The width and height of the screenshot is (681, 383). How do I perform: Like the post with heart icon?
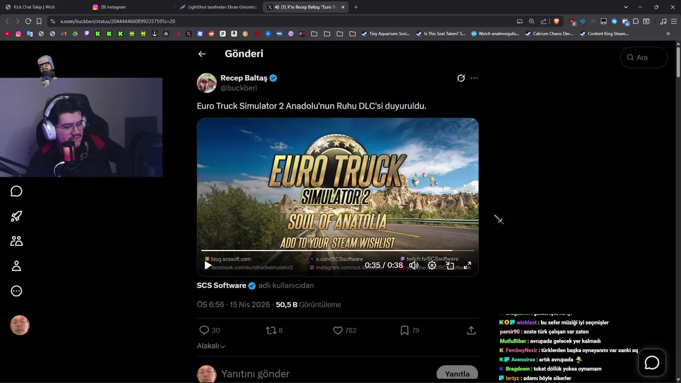point(337,330)
